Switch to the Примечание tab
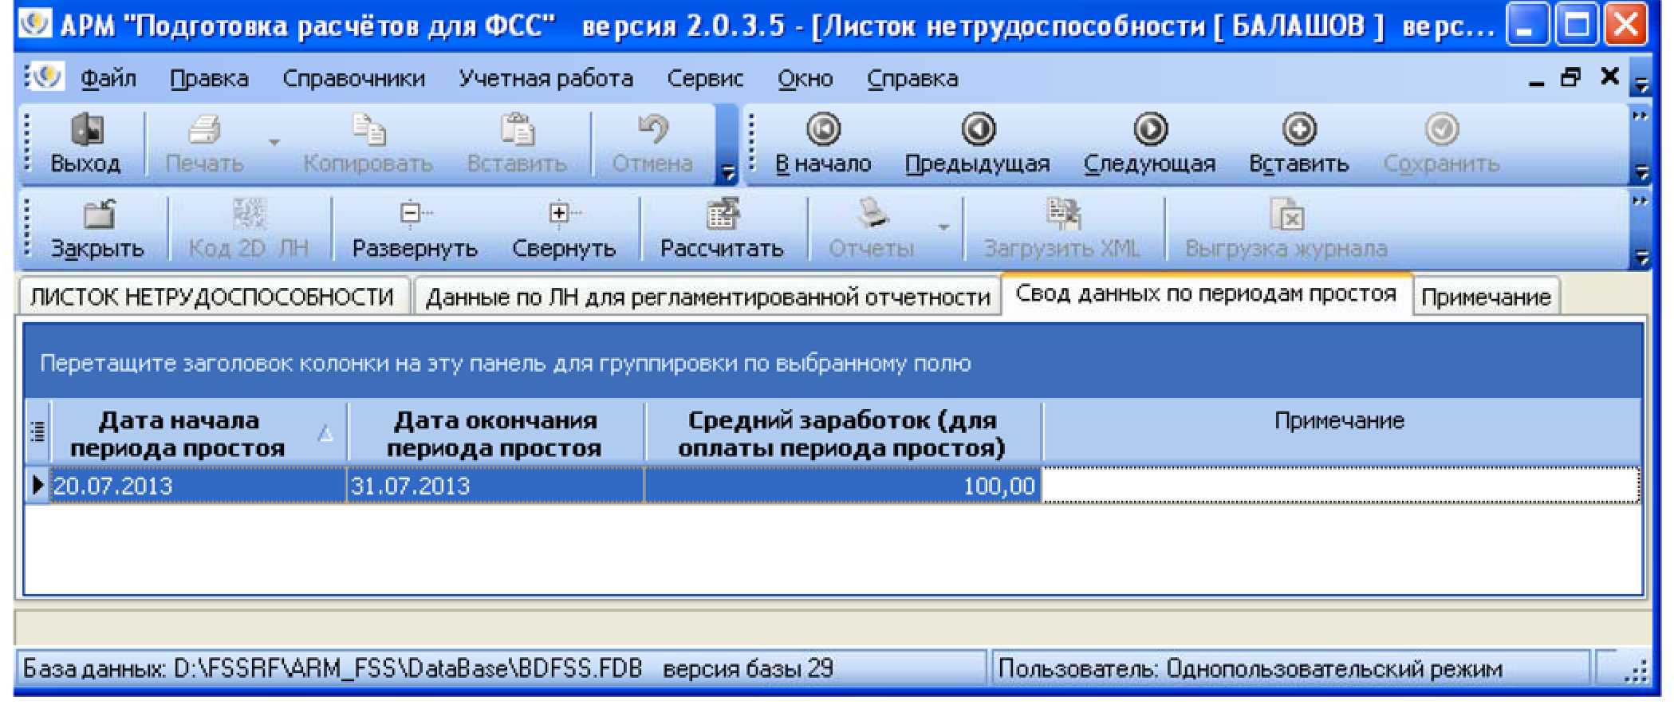Screen dimensions: 1674x709 1486,297
